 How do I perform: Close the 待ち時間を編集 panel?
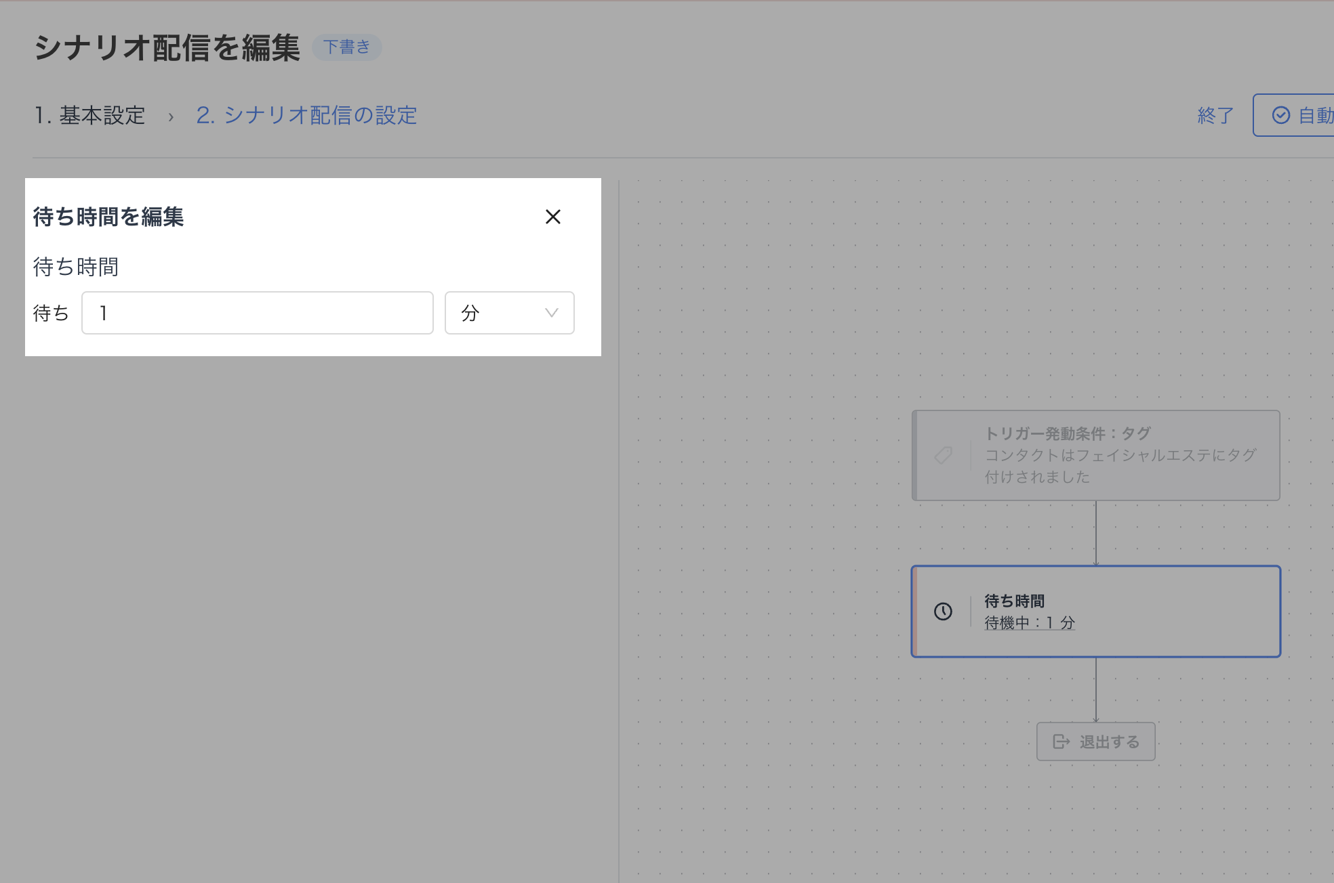(552, 217)
